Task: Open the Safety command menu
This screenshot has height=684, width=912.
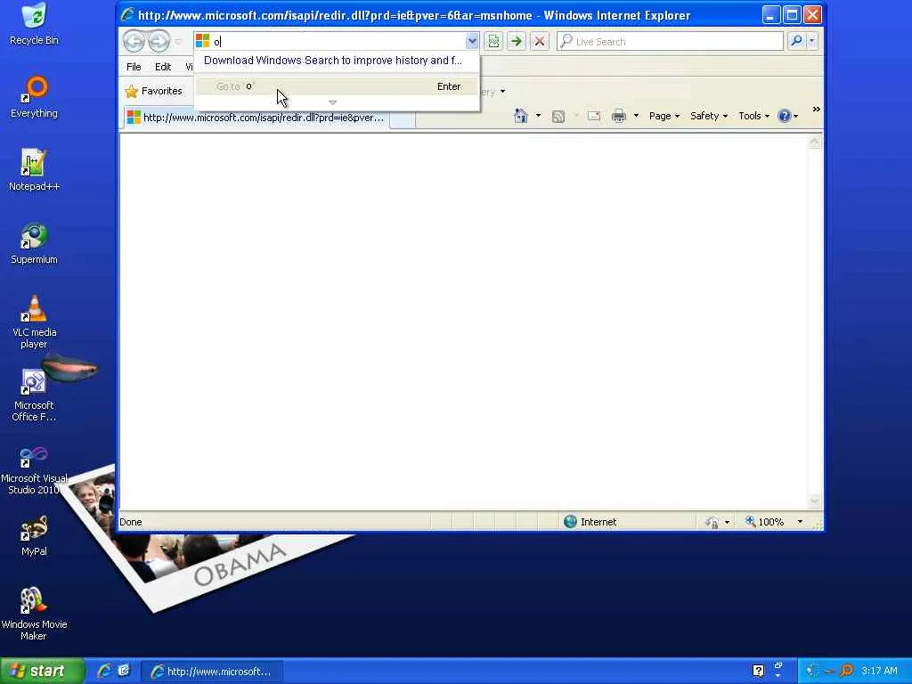Action: pos(709,116)
